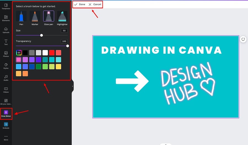This screenshot has height=145, width=248.
Task: Choose the yellow color swatch
Action: coord(58,67)
